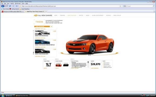The width and height of the screenshot is (156, 97).
Task: Click Request a Quote in Shop box
Action: (107, 66)
